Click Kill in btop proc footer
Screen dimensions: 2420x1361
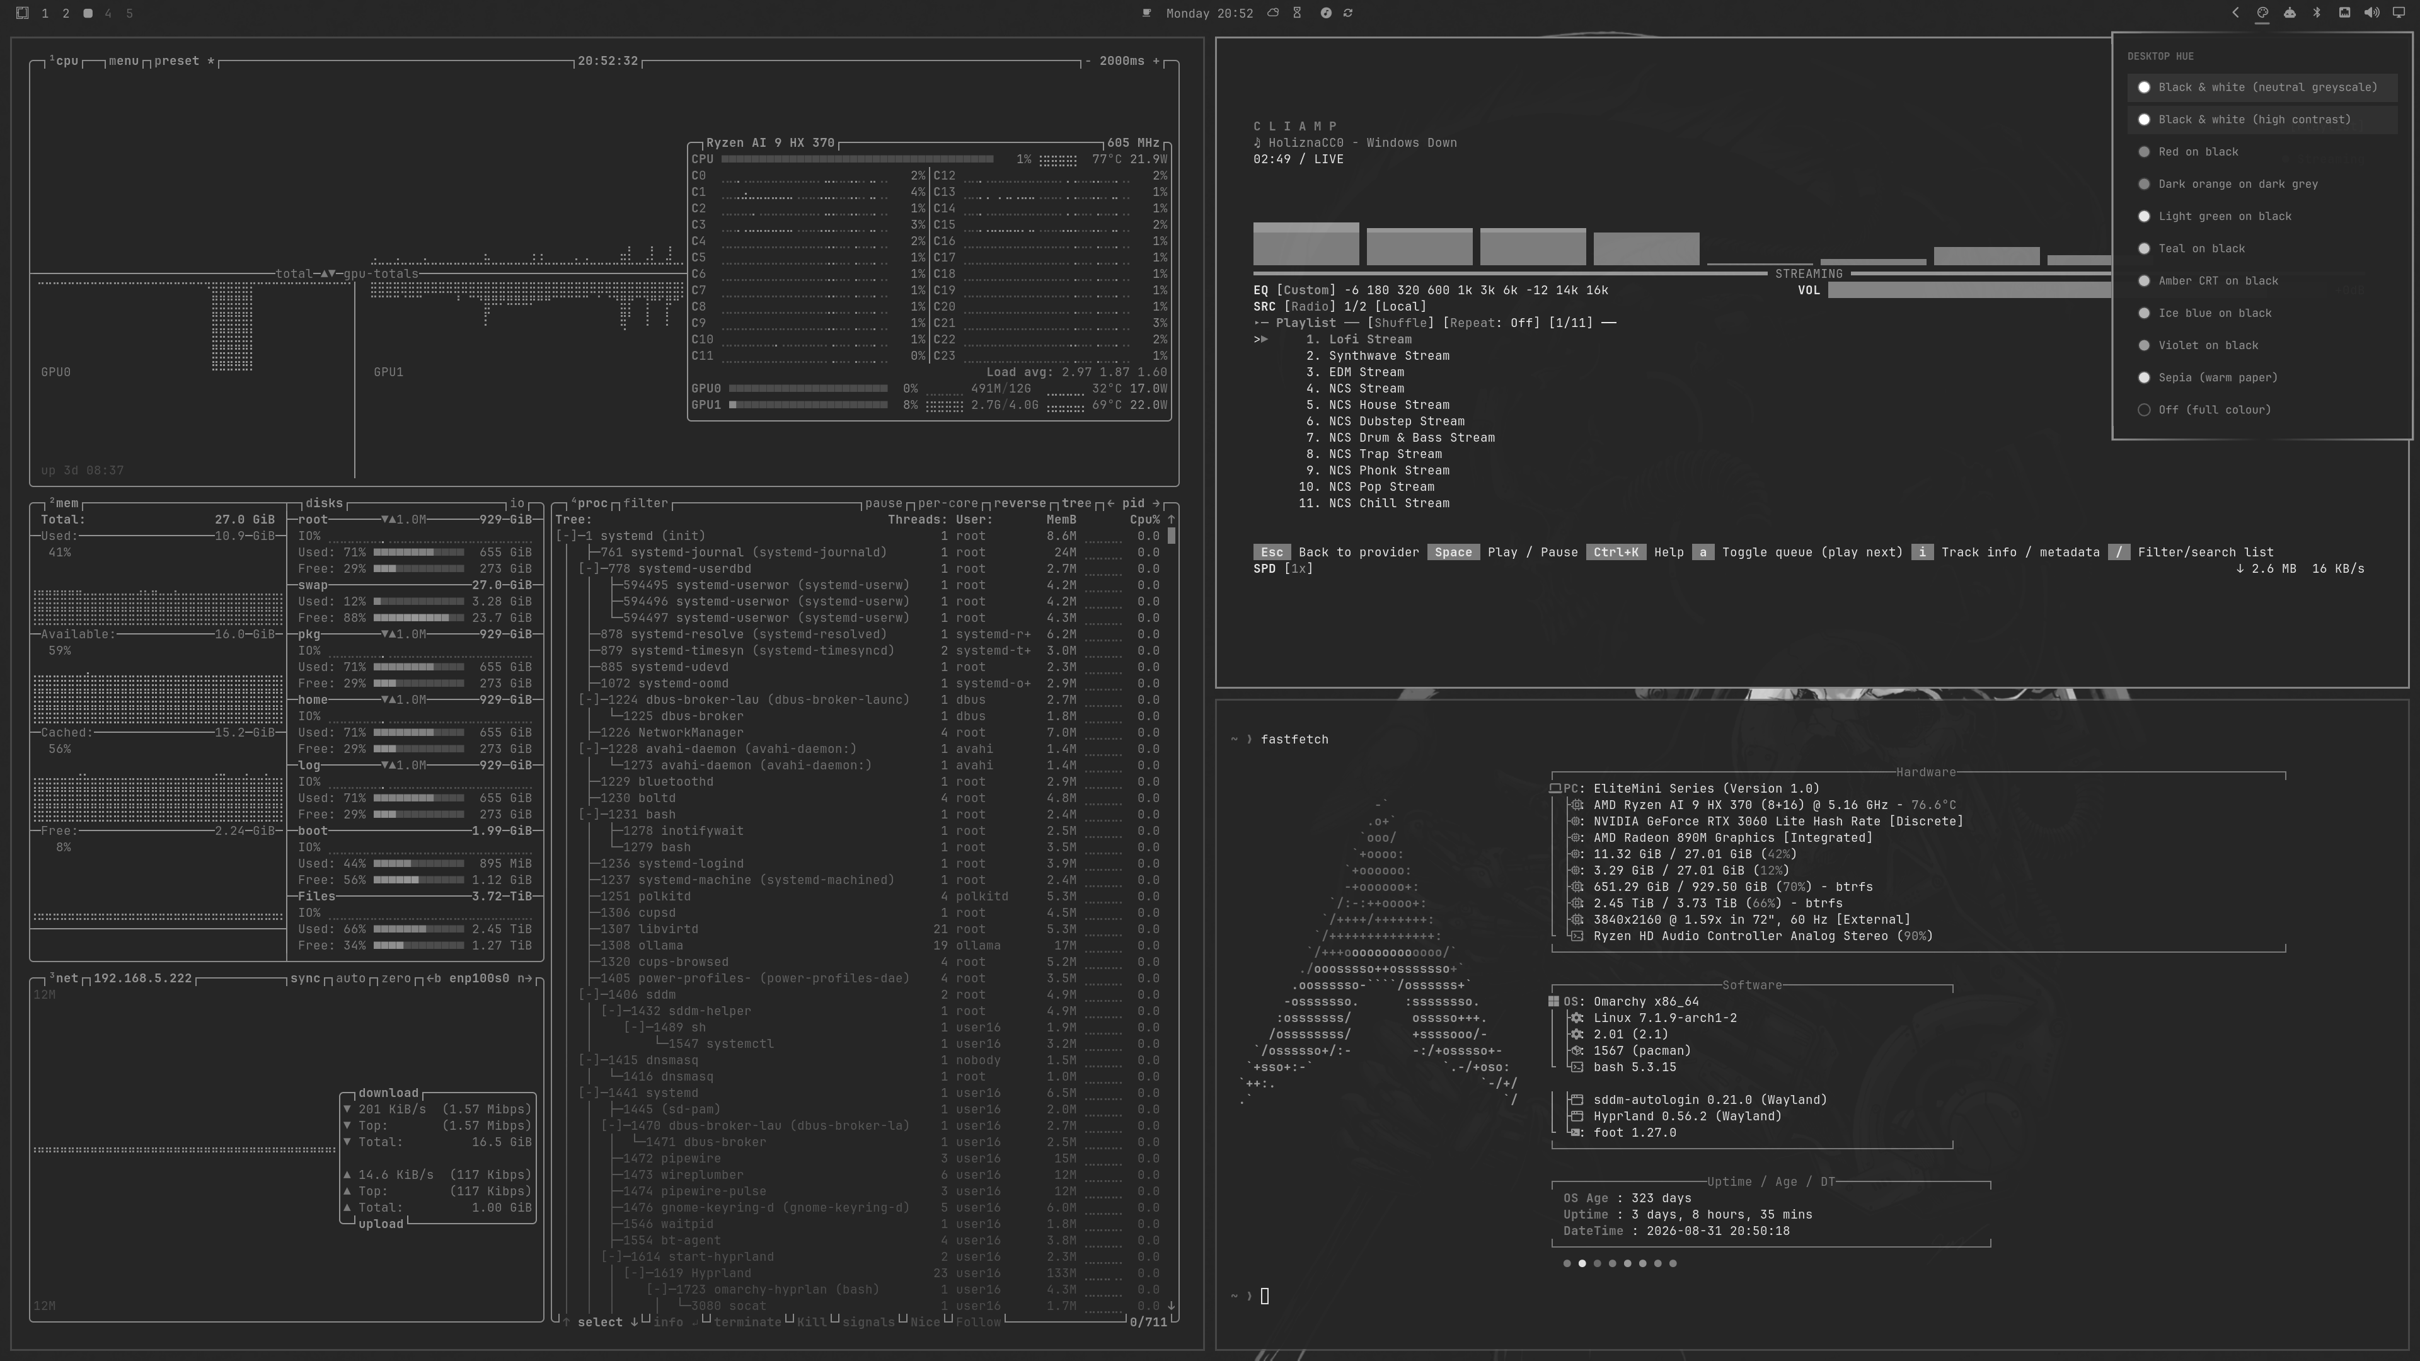tap(812, 1323)
